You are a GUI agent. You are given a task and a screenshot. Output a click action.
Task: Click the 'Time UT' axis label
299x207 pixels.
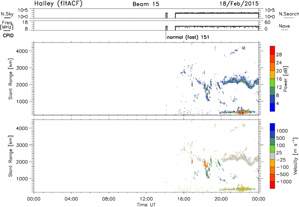146,205
